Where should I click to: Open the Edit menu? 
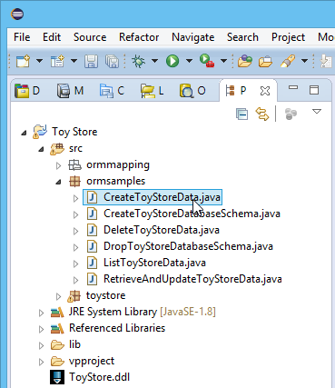[x=52, y=37]
